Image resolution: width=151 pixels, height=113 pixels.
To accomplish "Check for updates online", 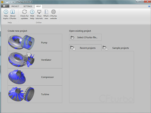I will [x=24, y=14].
